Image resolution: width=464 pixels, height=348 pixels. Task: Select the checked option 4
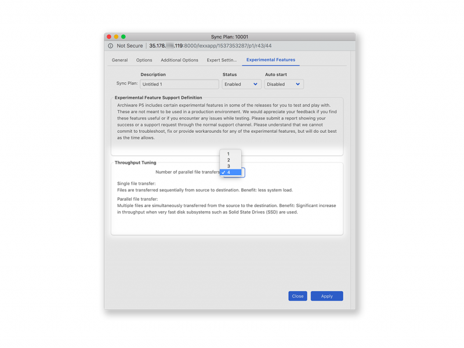230,172
